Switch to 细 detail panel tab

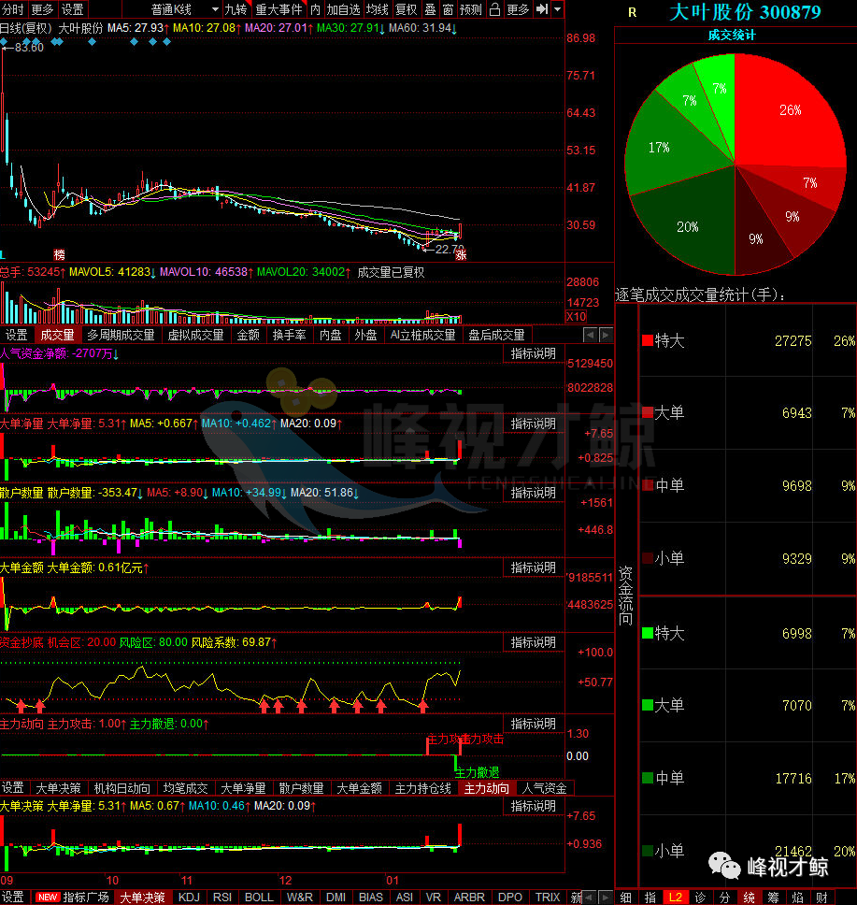(626, 897)
